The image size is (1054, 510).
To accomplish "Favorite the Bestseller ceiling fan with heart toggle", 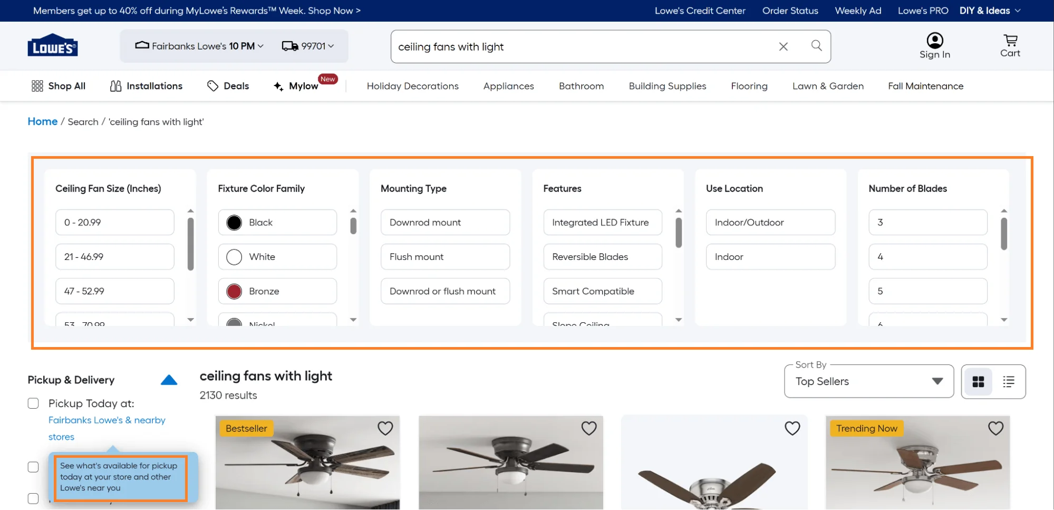I will tap(385, 428).
